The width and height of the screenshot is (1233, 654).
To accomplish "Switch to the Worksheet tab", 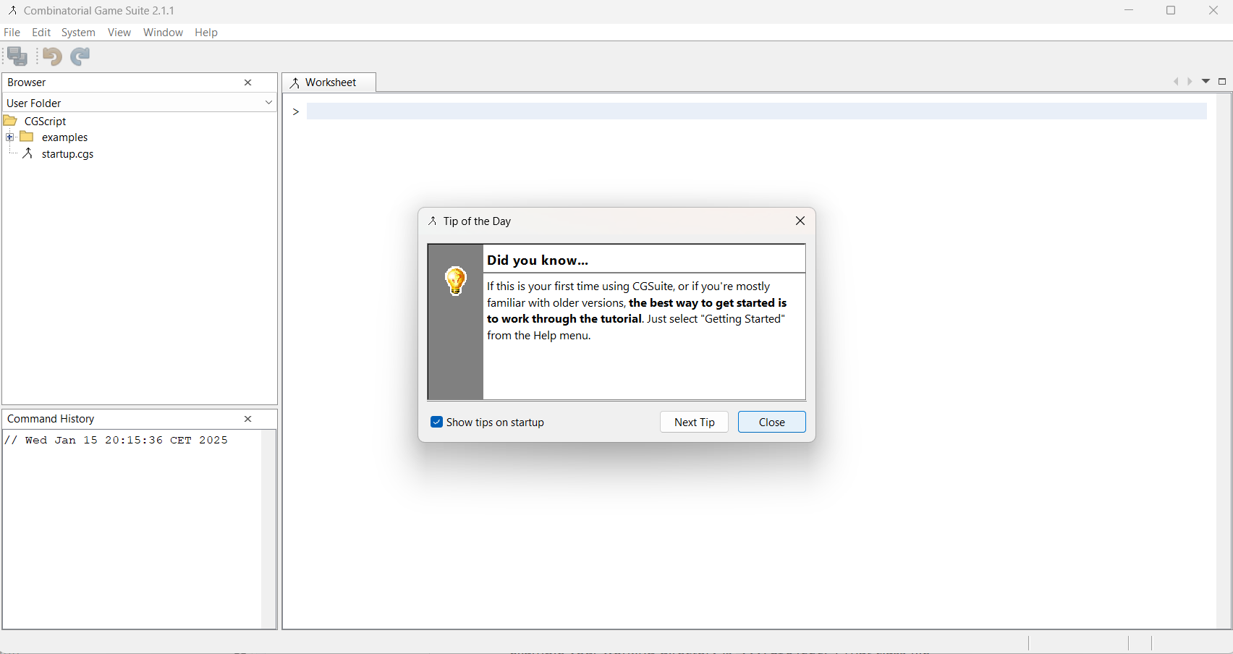I will 329,82.
